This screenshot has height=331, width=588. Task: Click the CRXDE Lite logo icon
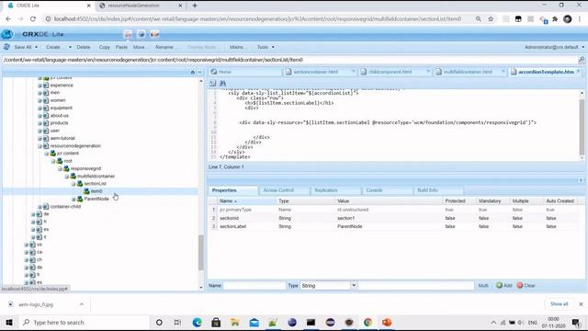tap(6, 34)
